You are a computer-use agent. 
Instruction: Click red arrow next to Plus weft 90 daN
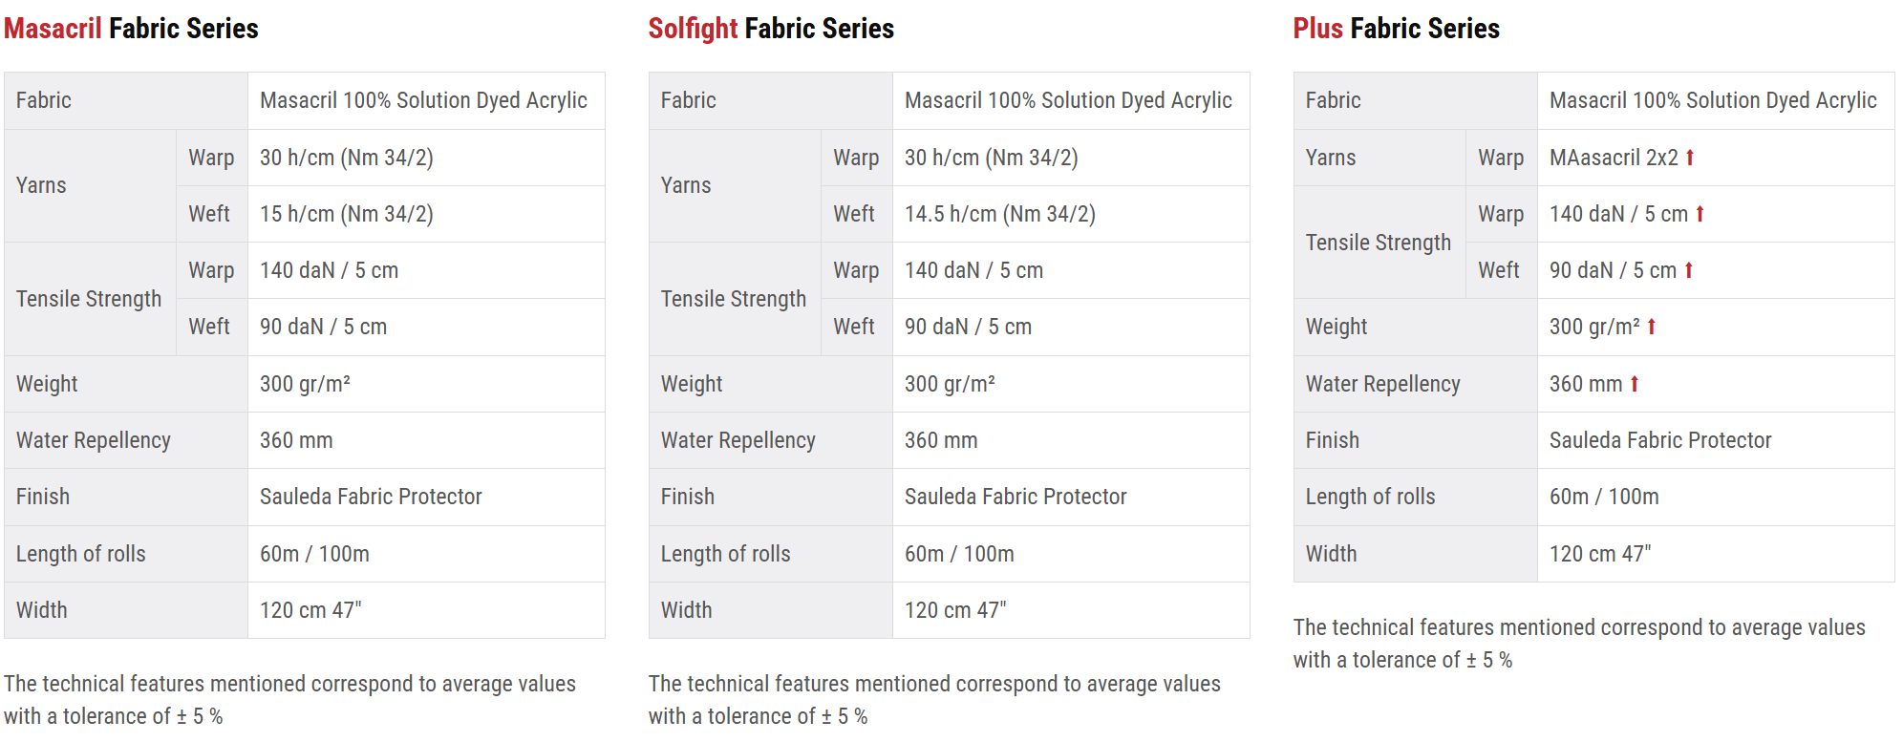[1689, 270]
